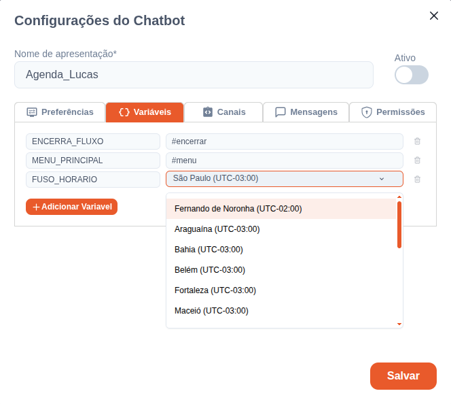The image size is (451, 404).
Task: Save settings with Salvar button
Action: click(403, 376)
